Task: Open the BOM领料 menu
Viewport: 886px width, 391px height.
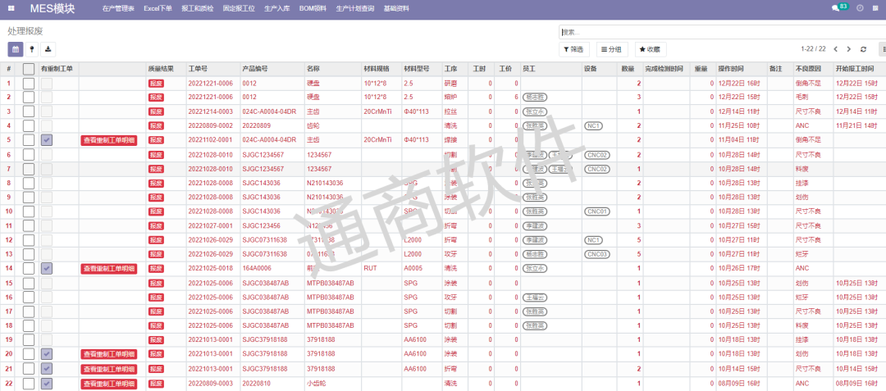Action: [x=313, y=8]
